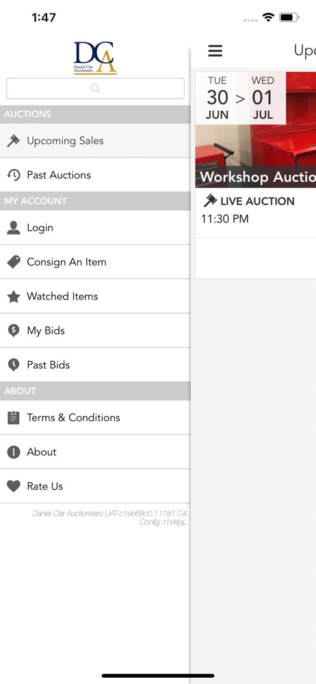Click the star icon for Watched Items
The image size is (316, 684).
(x=14, y=296)
